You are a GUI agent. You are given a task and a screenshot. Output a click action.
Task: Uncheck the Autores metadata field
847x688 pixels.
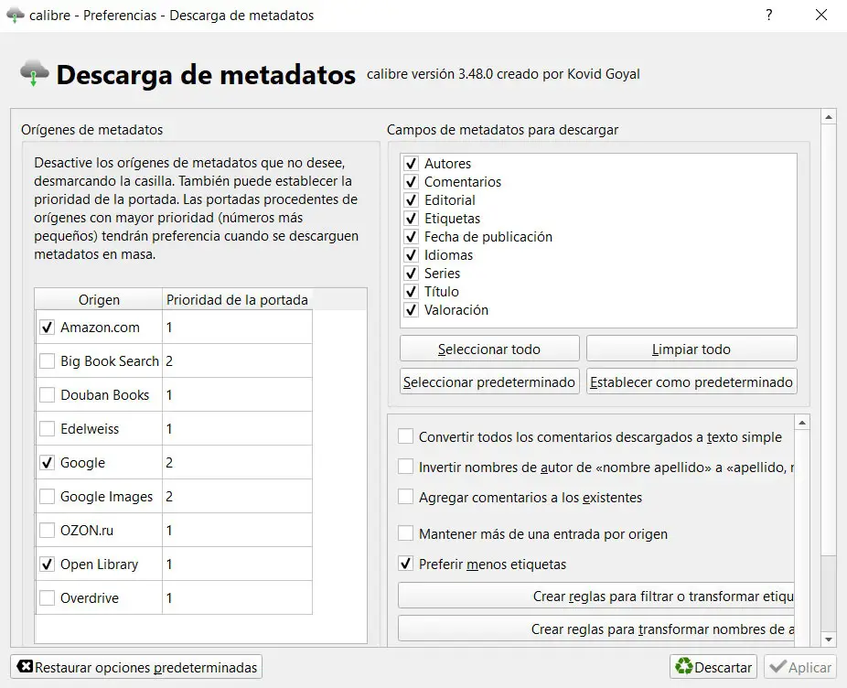[x=411, y=163]
